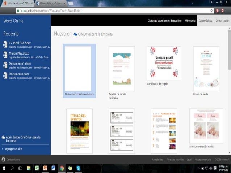Click the Karen Galvez user name

[205, 21]
